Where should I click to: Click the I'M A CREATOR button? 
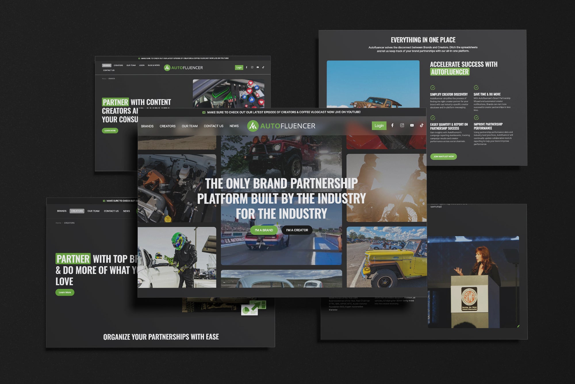pyautogui.click(x=297, y=230)
